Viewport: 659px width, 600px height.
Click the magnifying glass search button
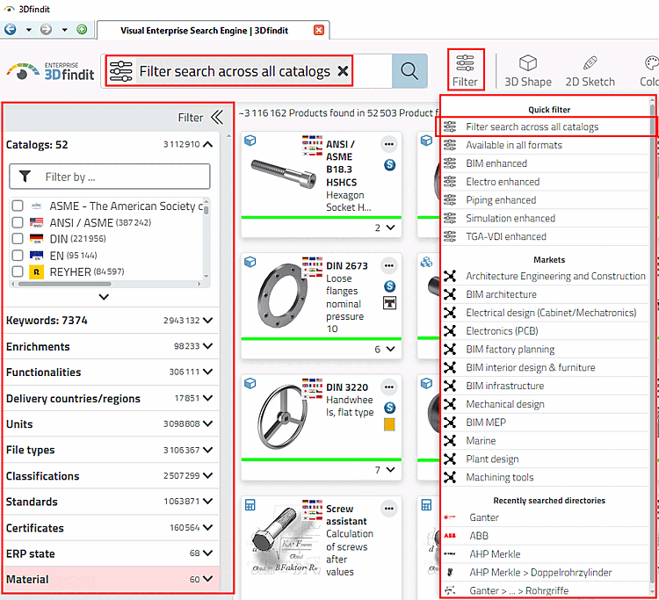coord(409,71)
